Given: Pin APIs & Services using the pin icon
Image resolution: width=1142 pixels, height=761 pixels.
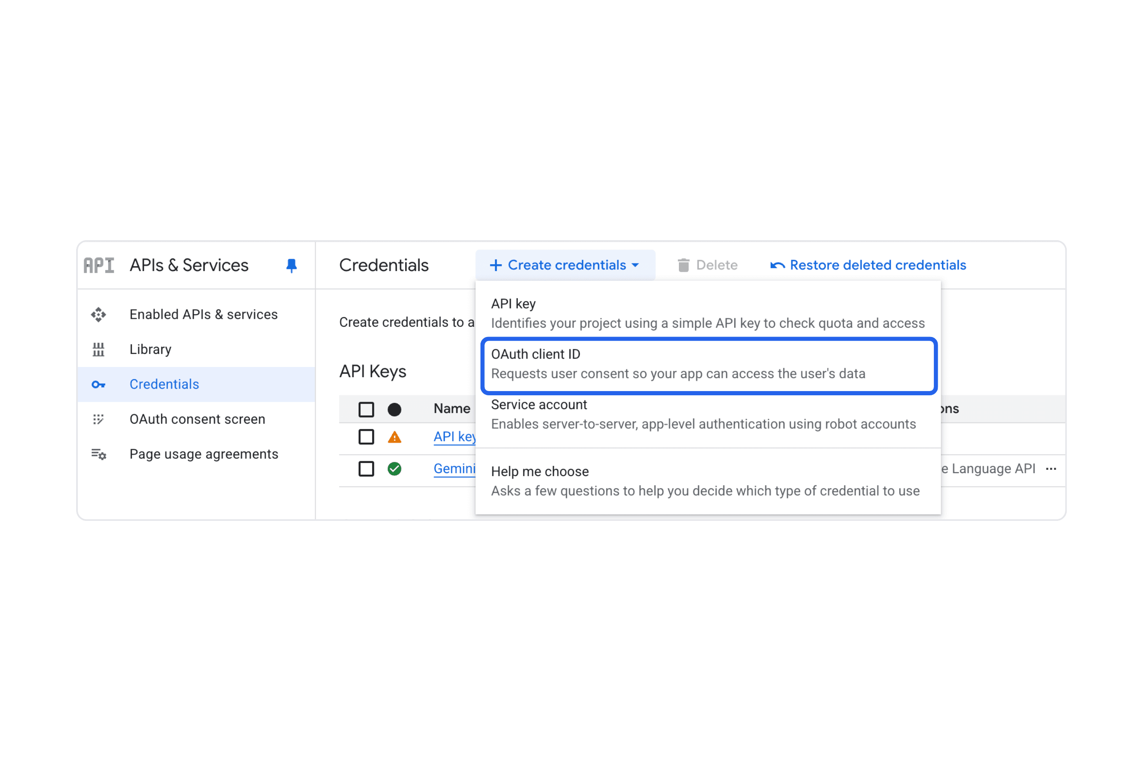Looking at the screenshot, I should pyautogui.click(x=291, y=265).
